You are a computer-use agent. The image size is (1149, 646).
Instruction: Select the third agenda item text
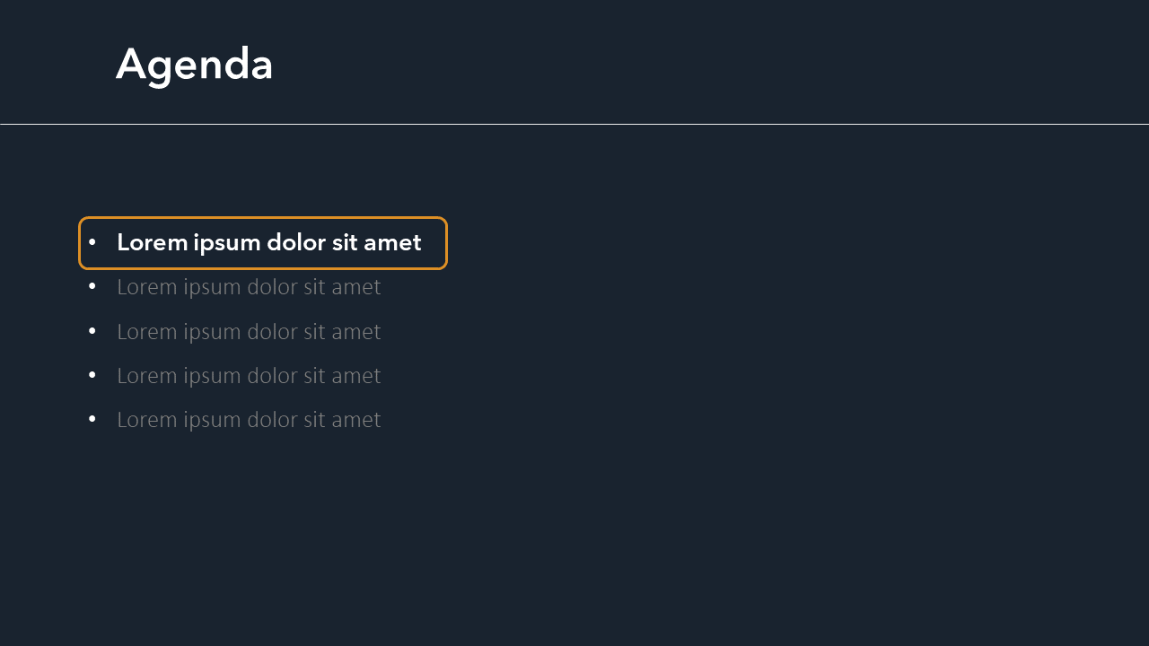point(249,332)
